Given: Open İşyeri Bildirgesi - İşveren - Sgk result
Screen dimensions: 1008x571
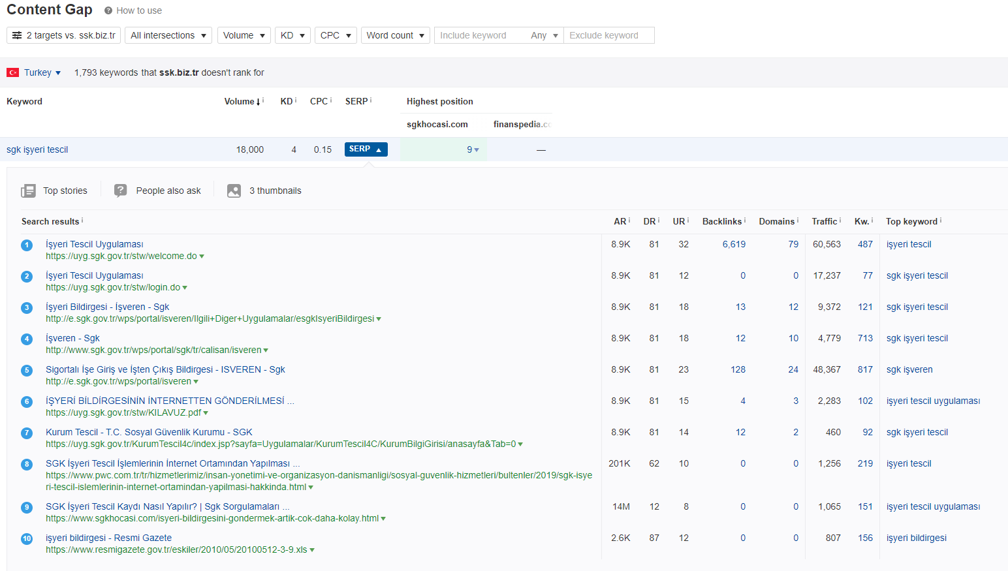Looking at the screenshot, I should click(107, 307).
